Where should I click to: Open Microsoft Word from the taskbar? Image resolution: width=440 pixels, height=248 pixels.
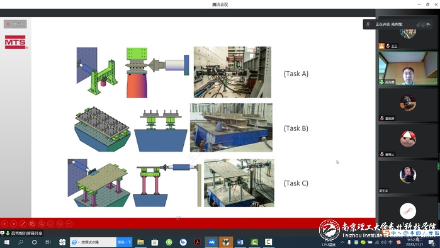coord(240,242)
